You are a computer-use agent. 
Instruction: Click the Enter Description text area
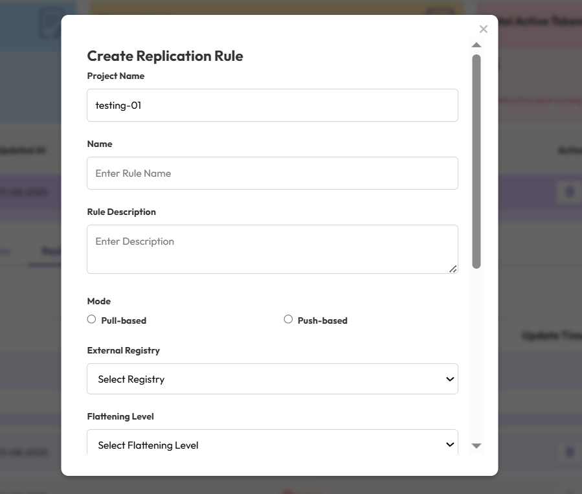(x=272, y=249)
